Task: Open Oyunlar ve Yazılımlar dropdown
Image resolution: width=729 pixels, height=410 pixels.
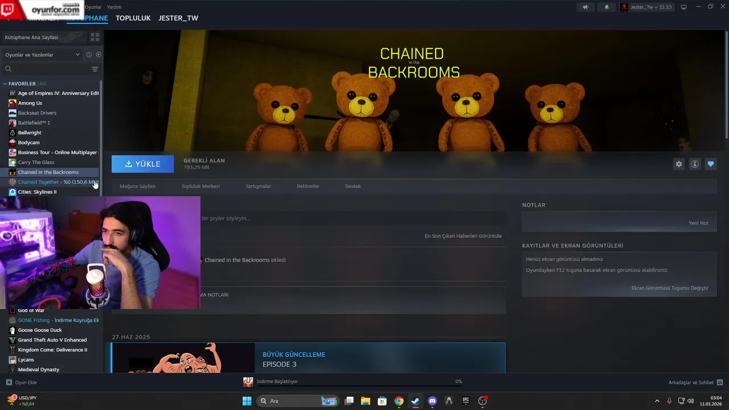Action: 43,55
